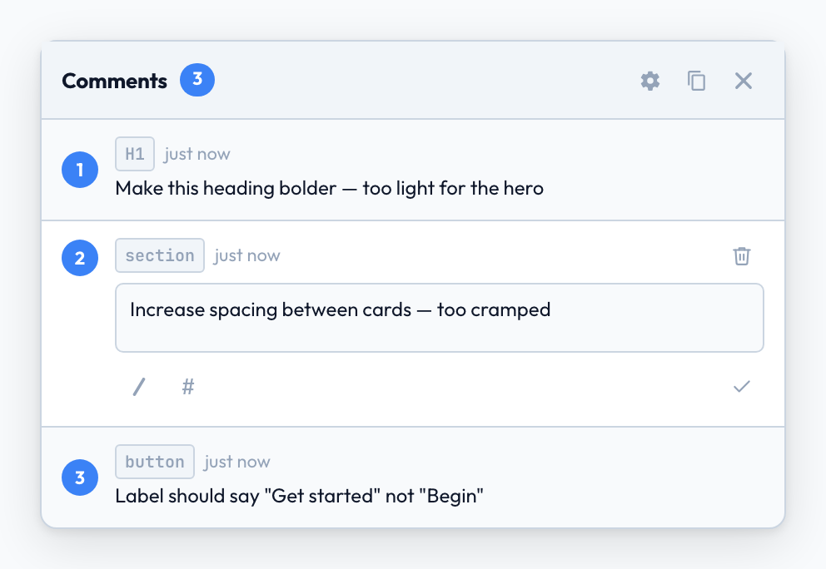
Task: Mark comment 2 as resolved with the checkmark
Action: [741, 386]
